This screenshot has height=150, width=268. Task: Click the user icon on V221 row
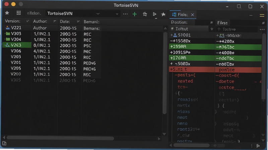pyautogui.click(x=7, y=28)
